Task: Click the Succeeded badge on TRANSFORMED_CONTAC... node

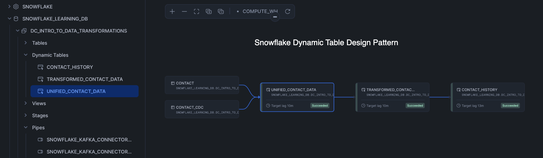Action: pyautogui.click(x=415, y=106)
